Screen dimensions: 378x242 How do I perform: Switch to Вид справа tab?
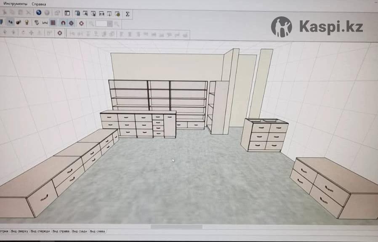click(x=61, y=231)
